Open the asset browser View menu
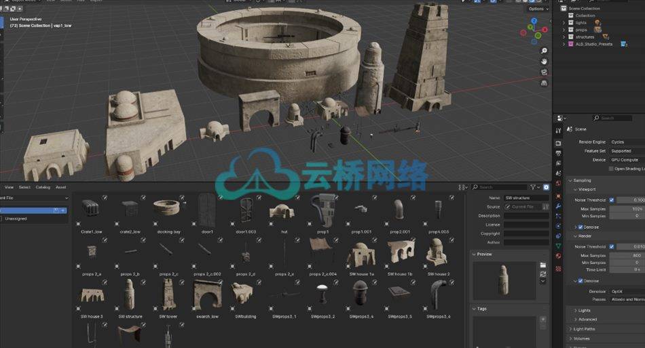The image size is (645, 348). pos(9,187)
